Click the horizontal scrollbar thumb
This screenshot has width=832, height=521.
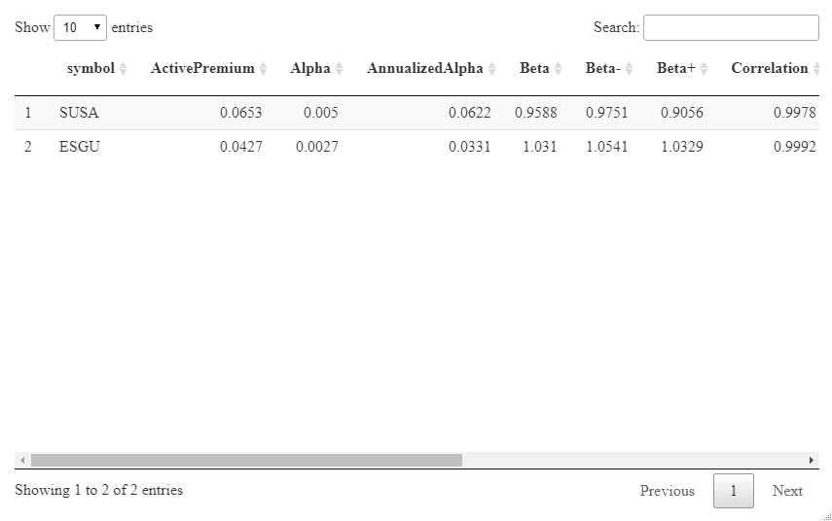click(246, 460)
